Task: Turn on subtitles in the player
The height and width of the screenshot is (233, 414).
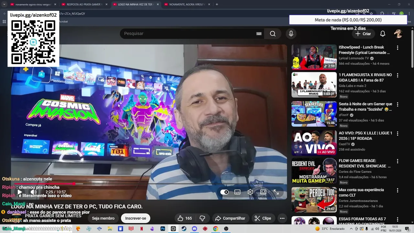Action: click(237, 192)
